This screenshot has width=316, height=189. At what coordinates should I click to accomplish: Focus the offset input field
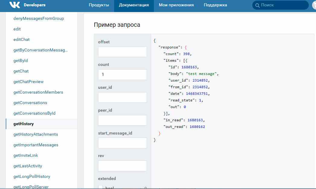coord(122,52)
